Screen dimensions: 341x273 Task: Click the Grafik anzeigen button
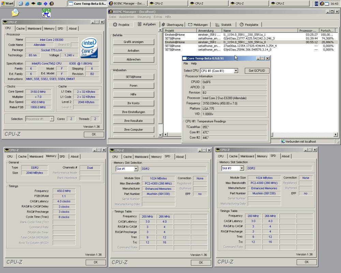pyautogui.click(x=134, y=42)
